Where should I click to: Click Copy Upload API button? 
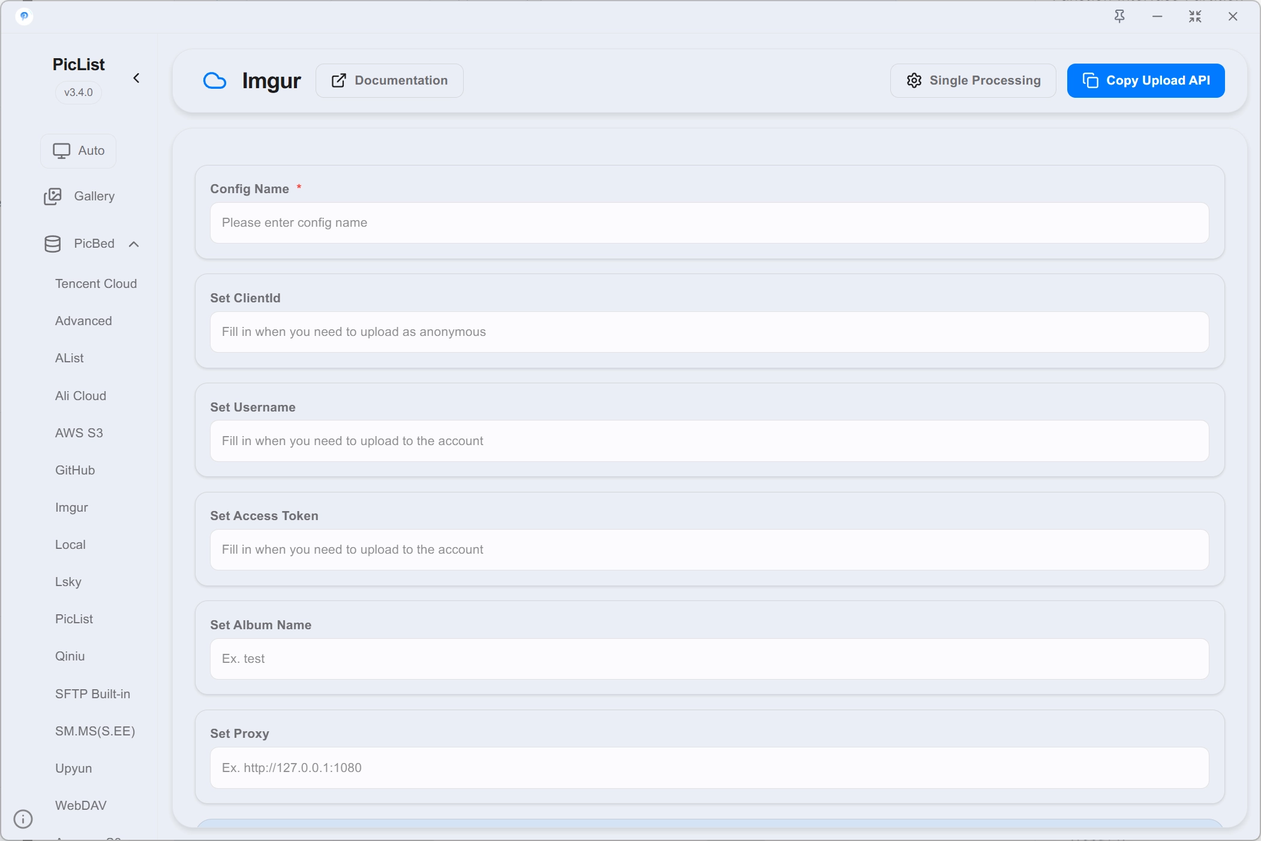1146,80
